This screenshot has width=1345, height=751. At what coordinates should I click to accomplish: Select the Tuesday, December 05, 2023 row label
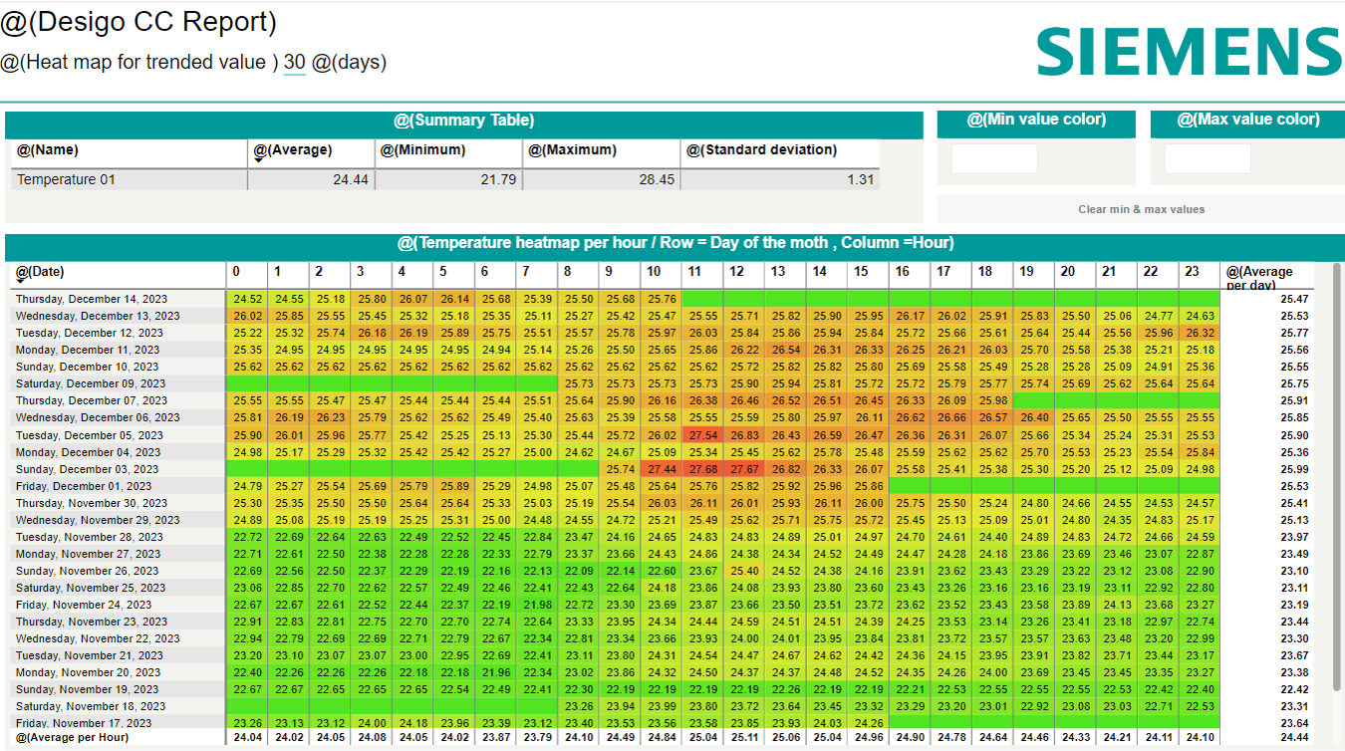click(90, 435)
